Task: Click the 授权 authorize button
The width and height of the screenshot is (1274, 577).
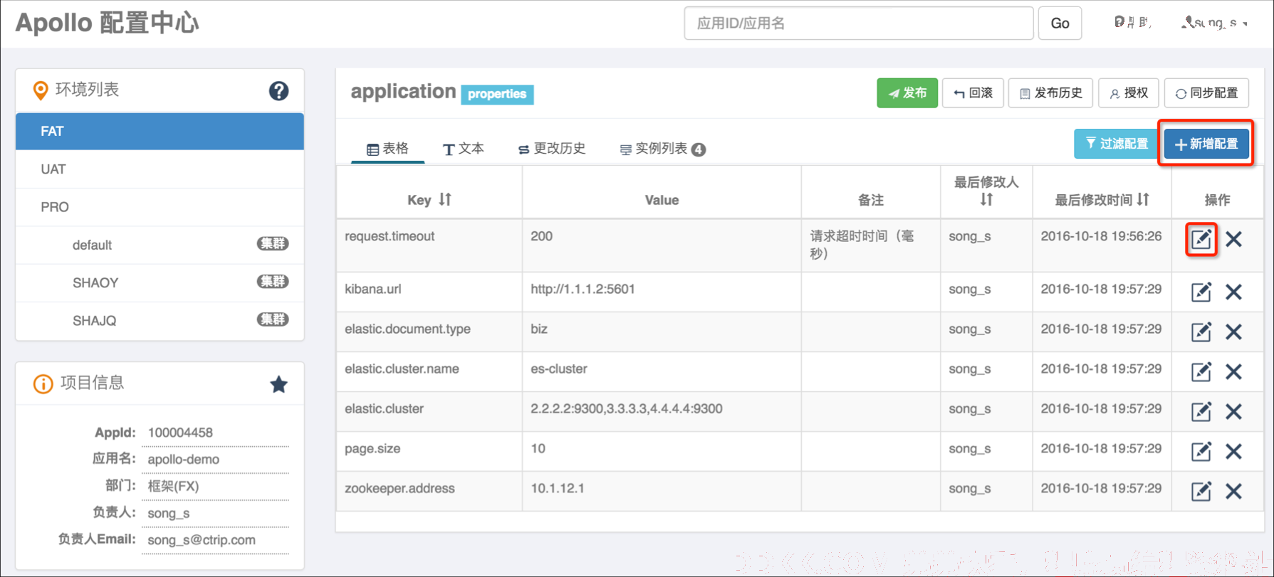Action: coord(1129,93)
